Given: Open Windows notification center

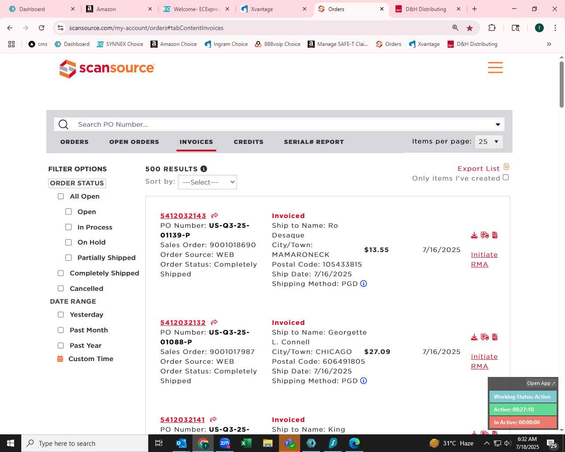Looking at the screenshot, I should pos(552,443).
